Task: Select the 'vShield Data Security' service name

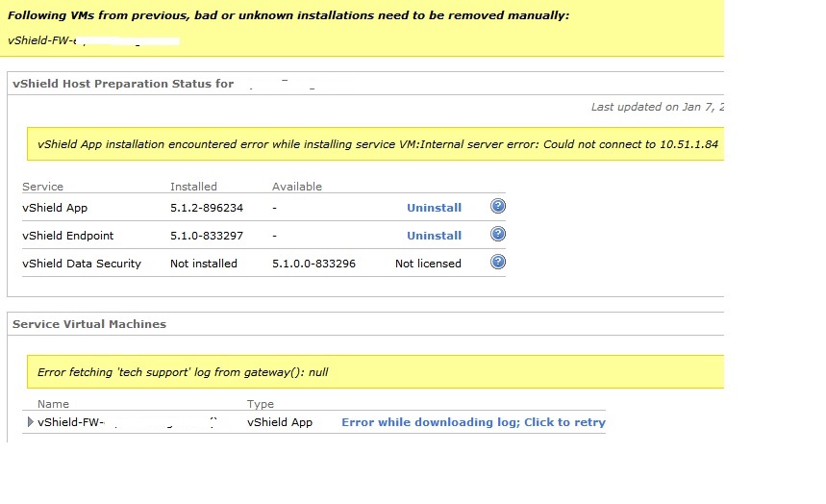Action: click(82, 264)
